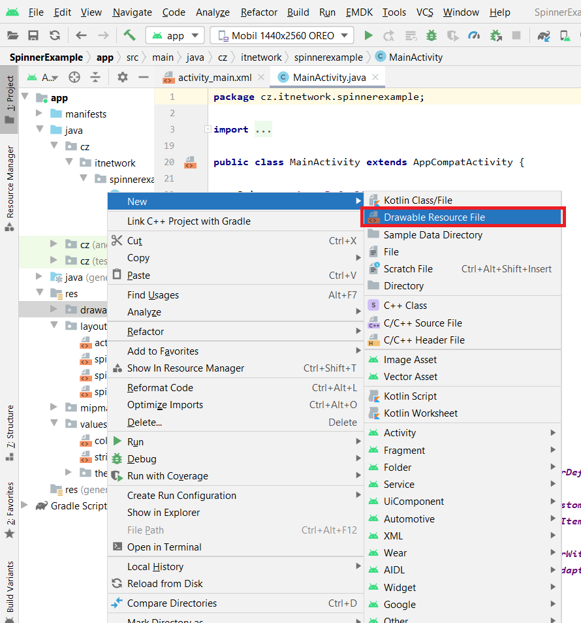Viewport: 581px width, 623px height.
Task: Click the back navigation arrow in toolbar
Action: pos(81,36)
